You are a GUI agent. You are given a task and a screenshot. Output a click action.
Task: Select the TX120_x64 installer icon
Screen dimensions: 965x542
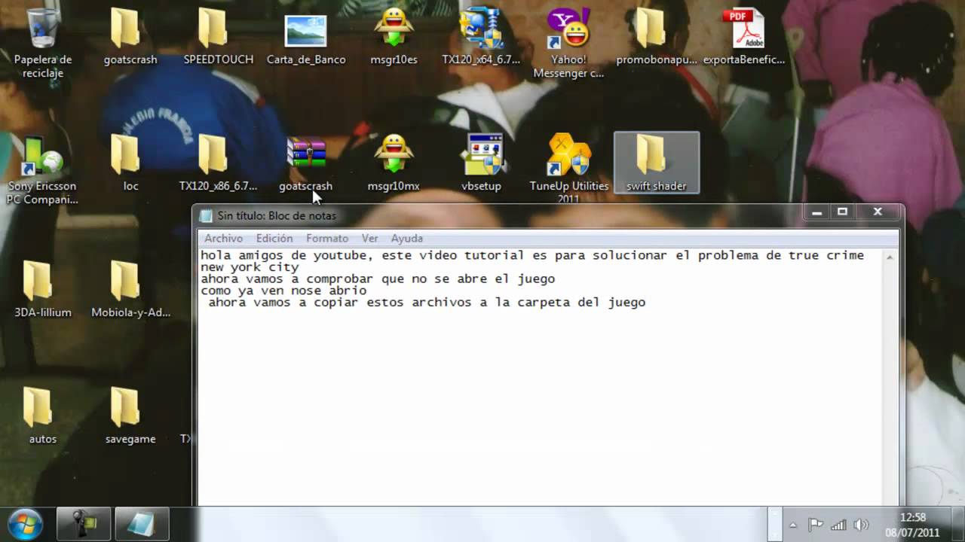pyautogui.click(x=481, y=36)
